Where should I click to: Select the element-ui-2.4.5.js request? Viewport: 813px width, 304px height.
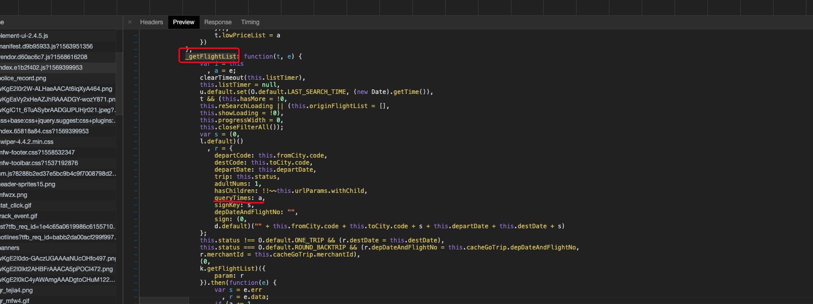[x=58, y=36]
